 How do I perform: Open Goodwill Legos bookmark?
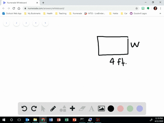pyautogui.click(x=138, y=13)
